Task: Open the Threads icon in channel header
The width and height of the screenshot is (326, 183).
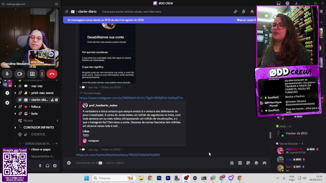Action: click(236, 12)
